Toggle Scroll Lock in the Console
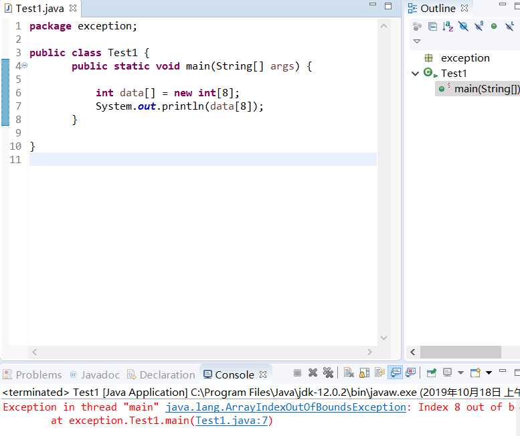 (364, 373)
